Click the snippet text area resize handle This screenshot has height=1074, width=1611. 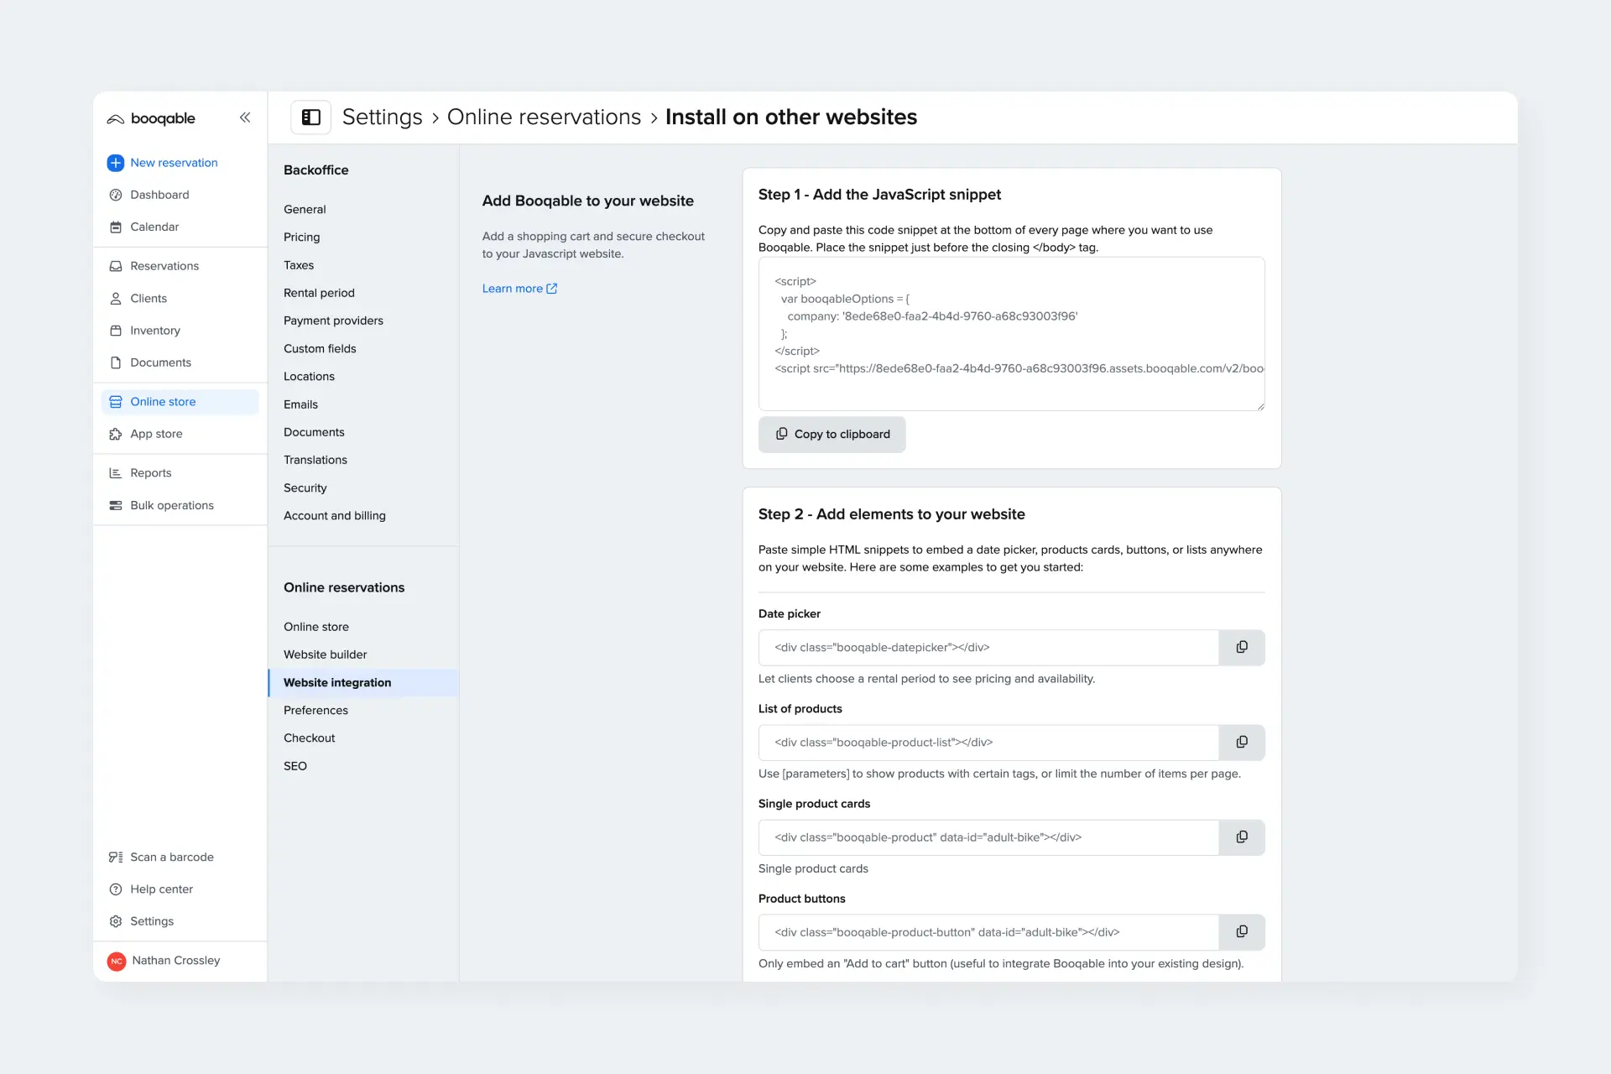tap(1260, 406)
